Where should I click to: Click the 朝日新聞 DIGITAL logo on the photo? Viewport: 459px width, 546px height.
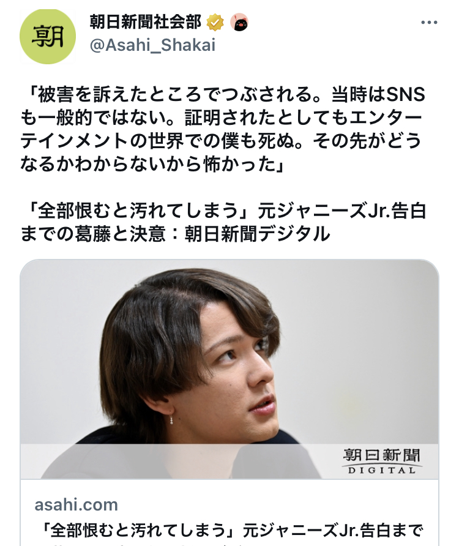(x=382, y=462)
